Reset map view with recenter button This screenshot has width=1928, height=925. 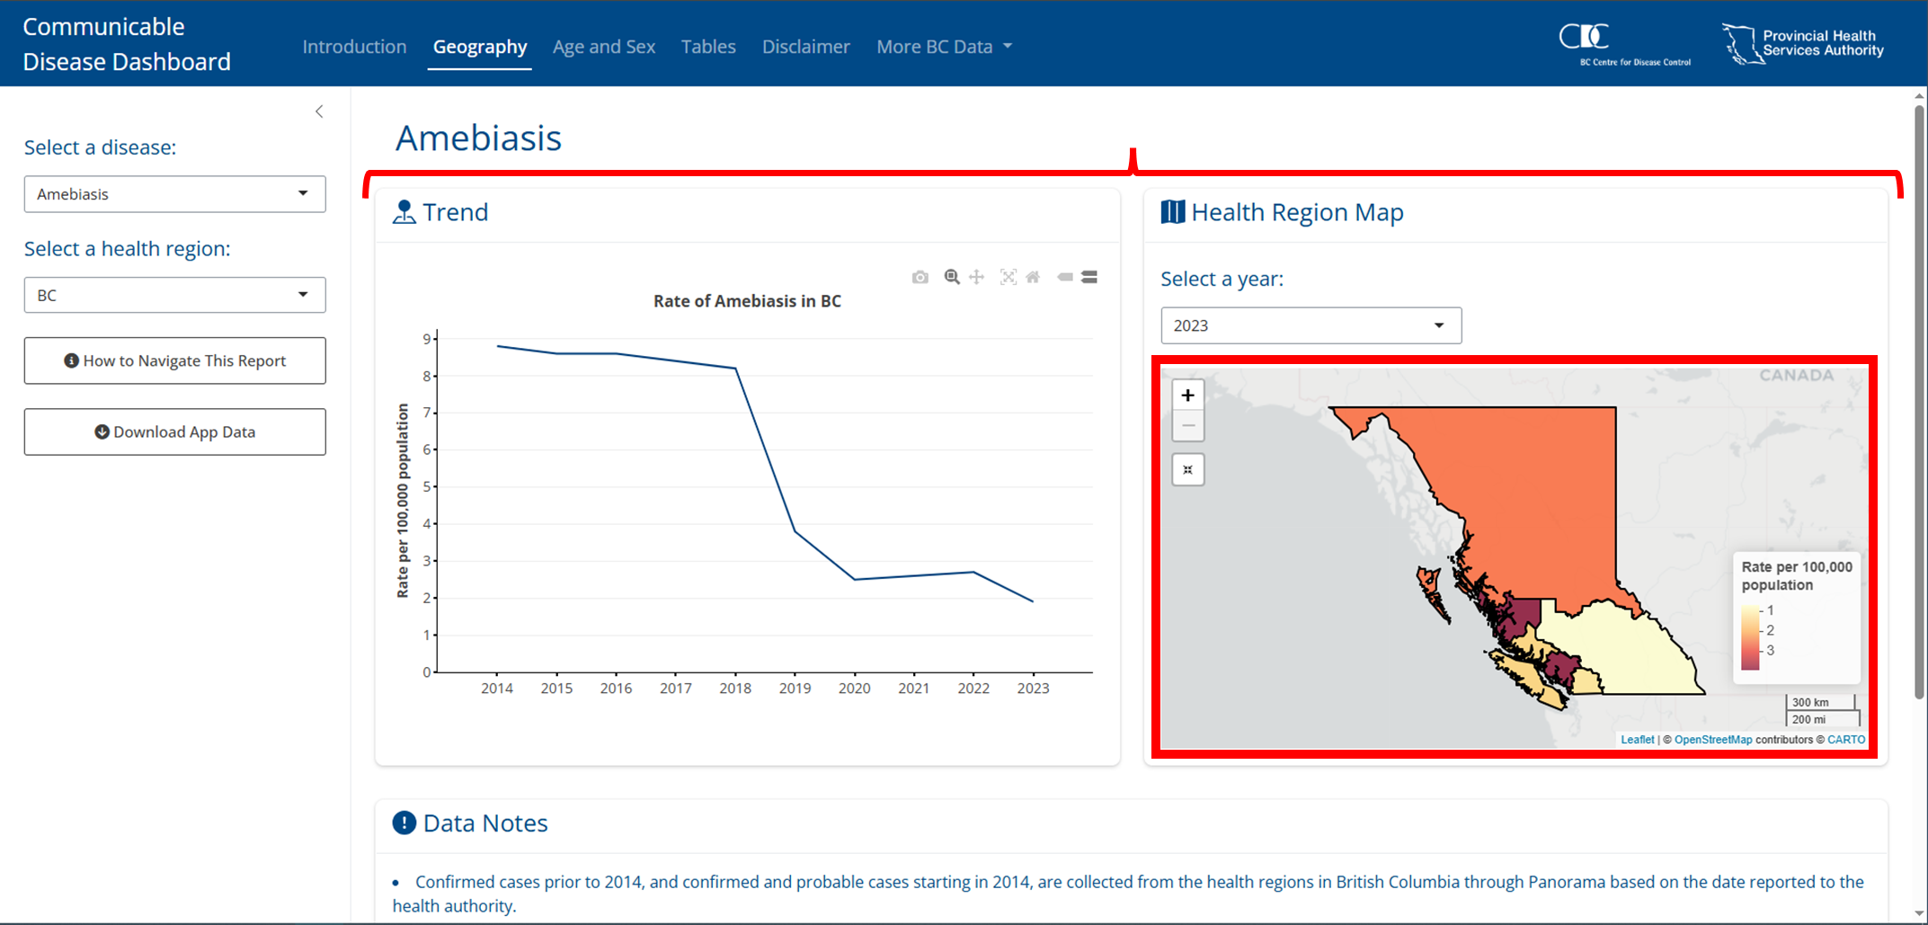click(1187, 469)
